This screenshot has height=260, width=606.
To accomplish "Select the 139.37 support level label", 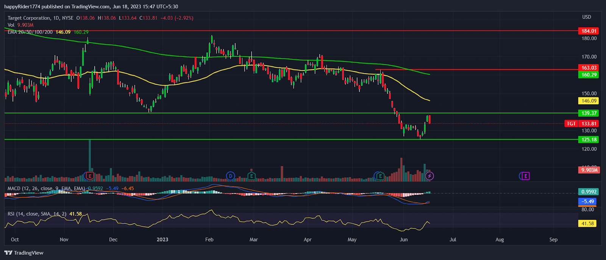I will coord(589,113).
